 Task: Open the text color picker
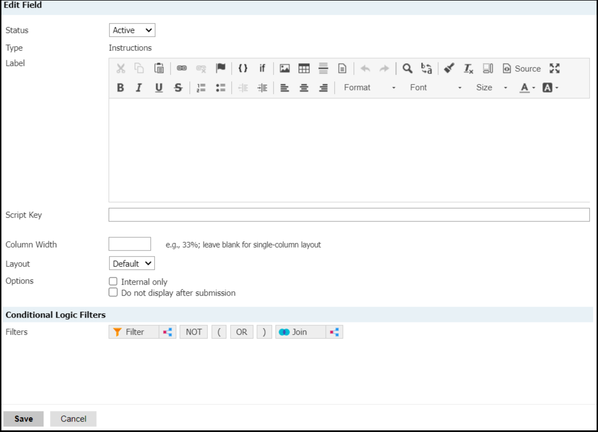(x=527, y=88)
